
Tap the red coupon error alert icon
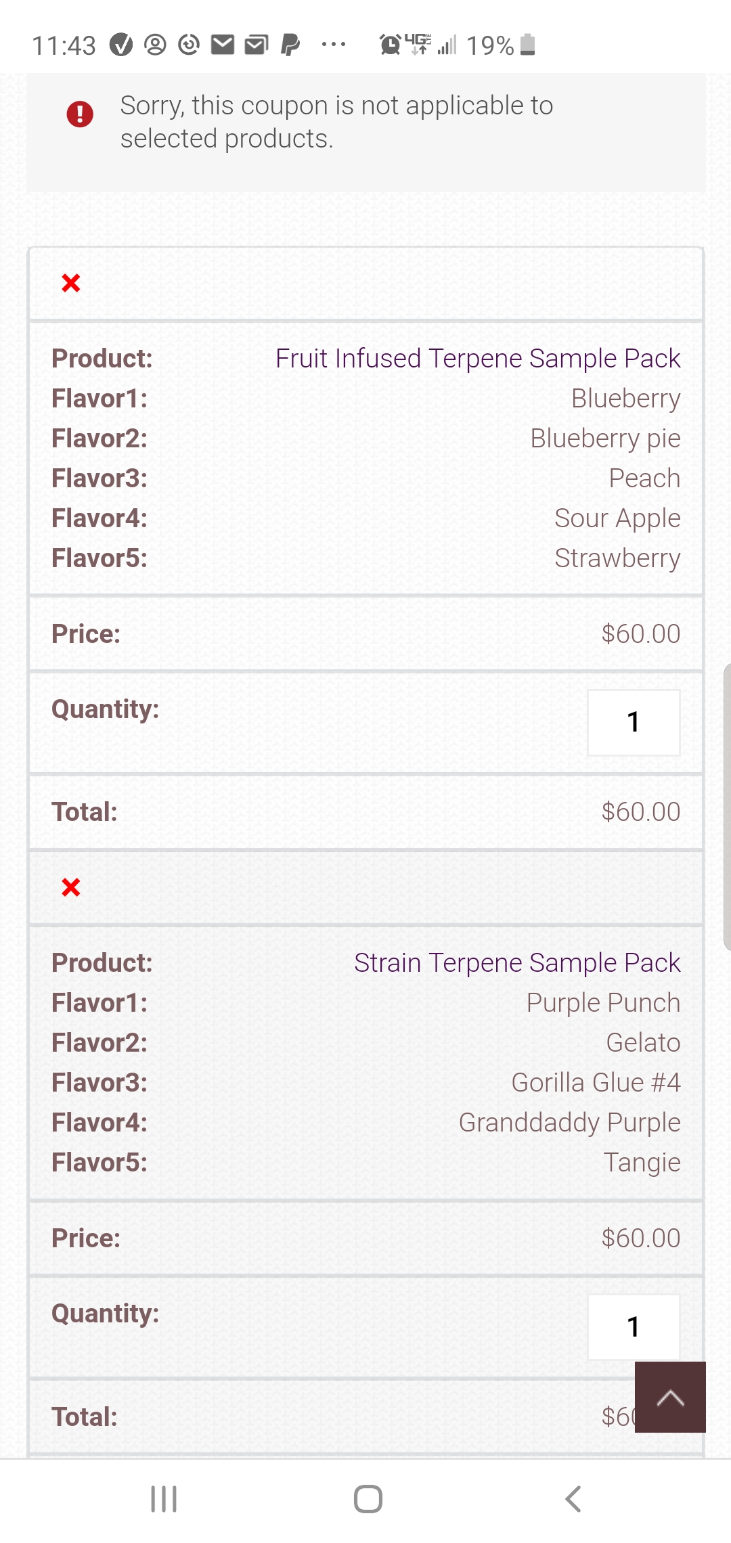(80, 114)
